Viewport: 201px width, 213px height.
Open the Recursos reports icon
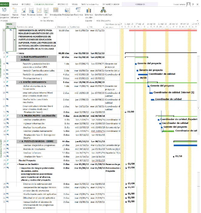click(31, 10)
